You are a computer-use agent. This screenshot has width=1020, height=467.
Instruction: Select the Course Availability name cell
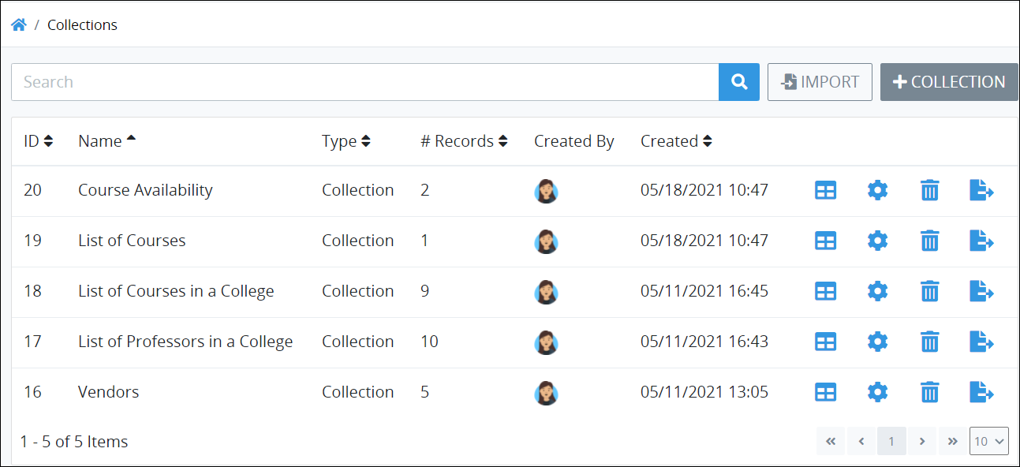coord(145,190)
